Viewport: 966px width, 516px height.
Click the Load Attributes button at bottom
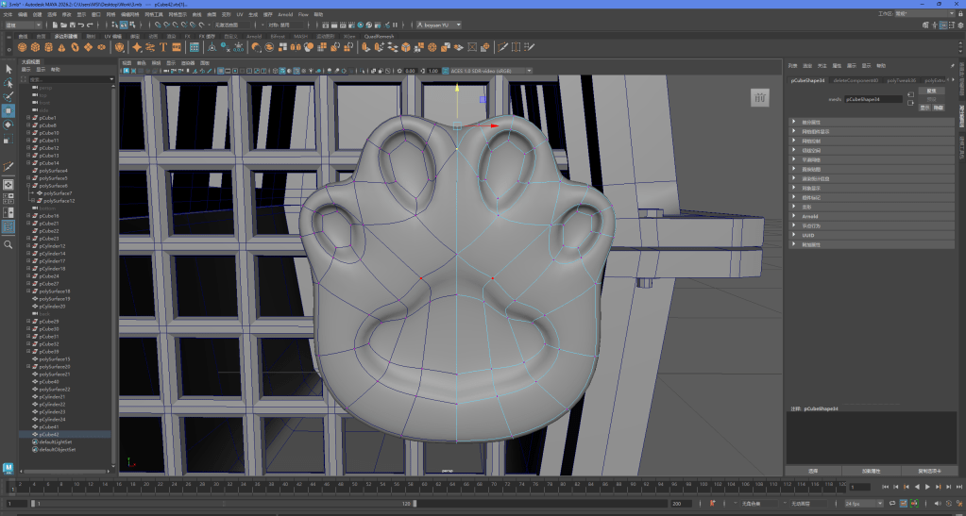coord(871,470)
